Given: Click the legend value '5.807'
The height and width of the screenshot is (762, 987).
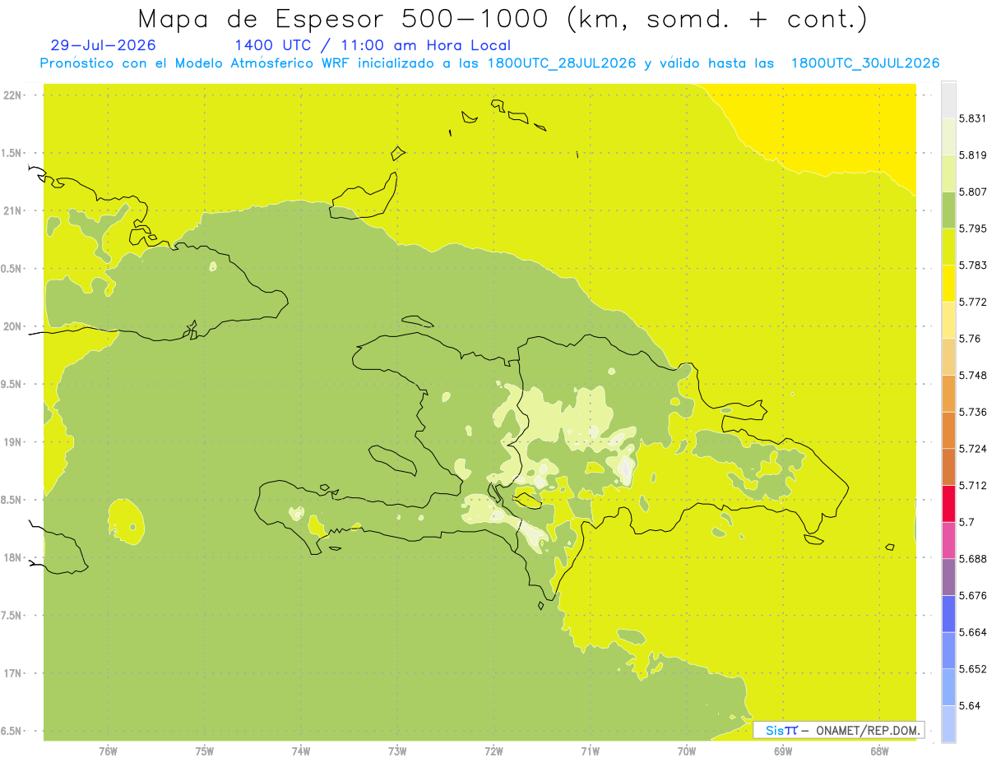Looking at the screenshot, I should (x=972, y=192).
